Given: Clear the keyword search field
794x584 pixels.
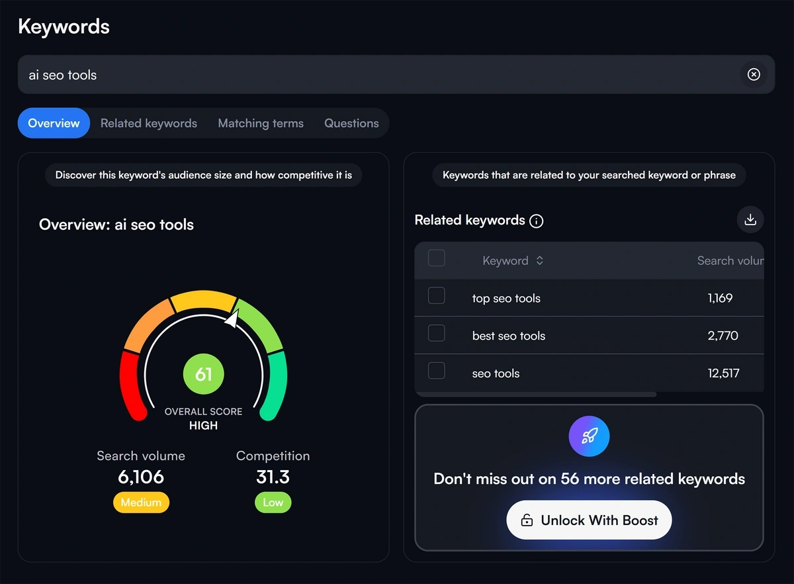Looking at the screenshot, I should [754, 74].
